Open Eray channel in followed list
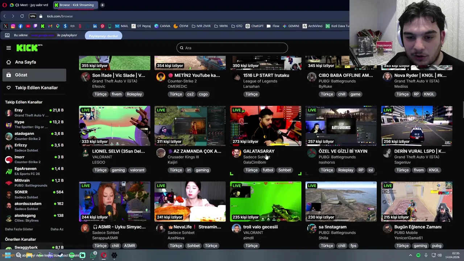The width and height of the screenshot is (464, 261). [34, 112]
